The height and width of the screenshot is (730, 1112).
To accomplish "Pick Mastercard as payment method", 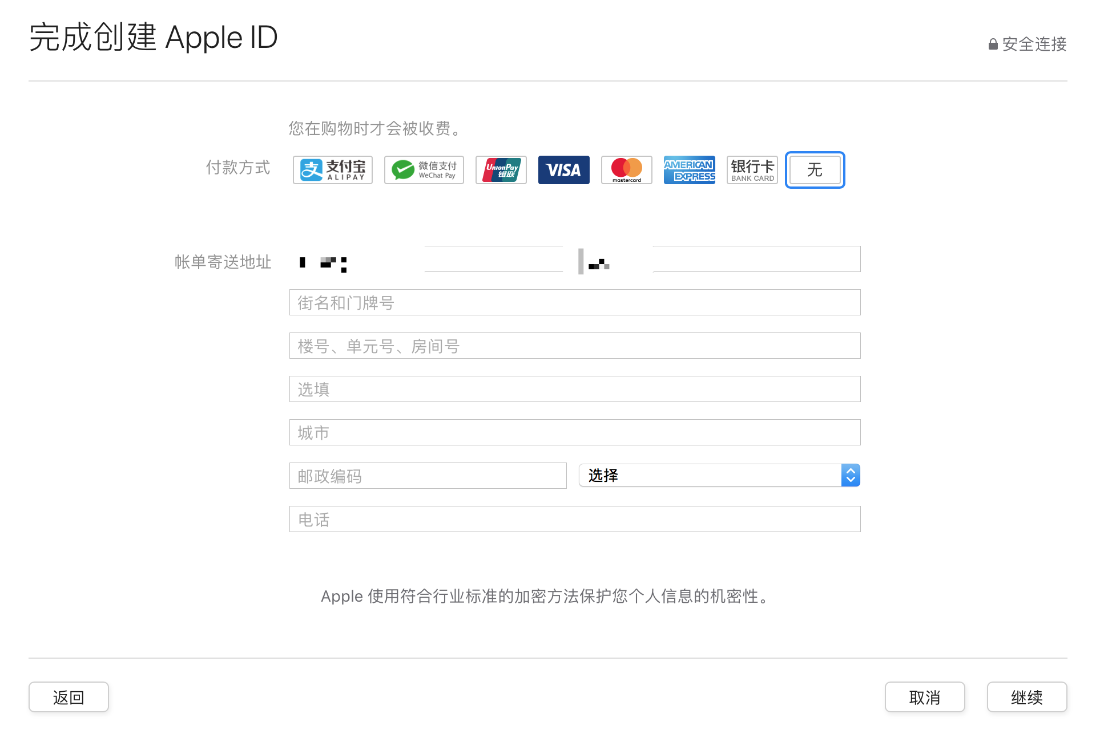I will click(x=626, y=169).
